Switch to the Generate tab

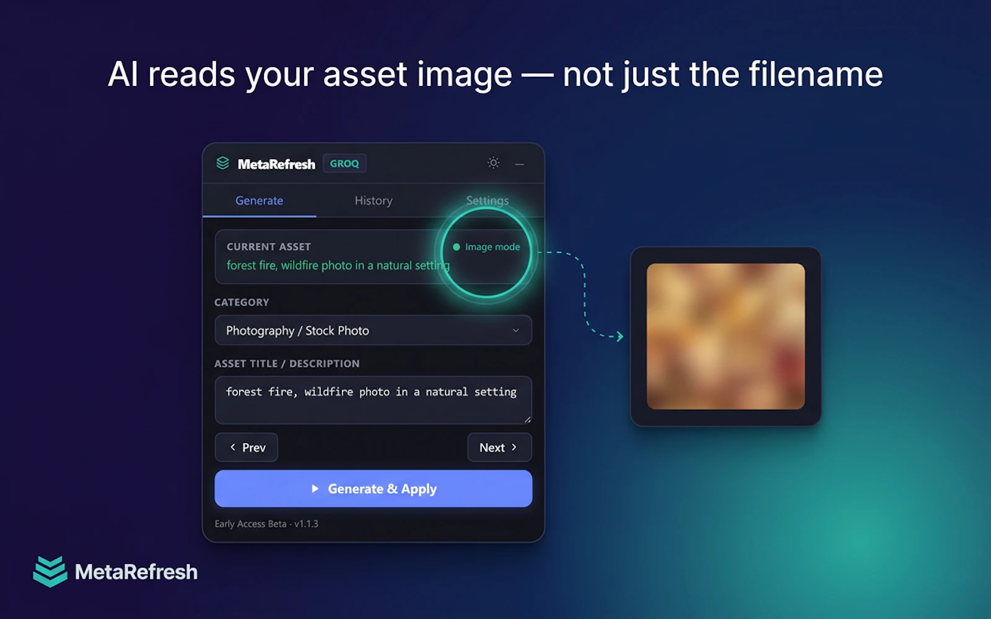[x=259, y=201]
